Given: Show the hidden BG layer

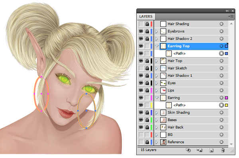Looking at the screenshot, I should (x=141, y=135).
